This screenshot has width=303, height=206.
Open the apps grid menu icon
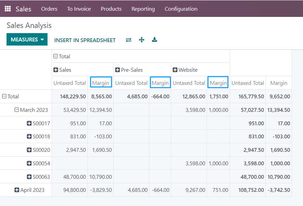(8, 9)
